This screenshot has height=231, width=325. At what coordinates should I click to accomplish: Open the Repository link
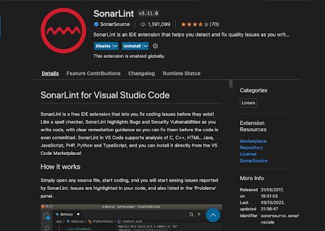click(x=251, y=148)
